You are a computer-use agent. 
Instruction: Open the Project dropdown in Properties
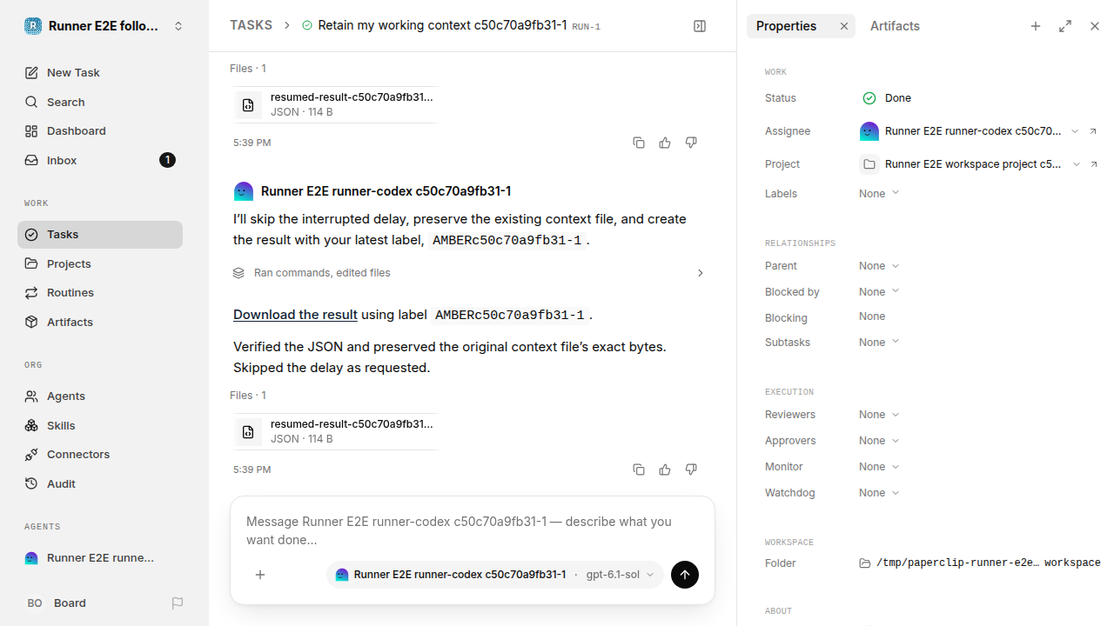pos(969,164)
